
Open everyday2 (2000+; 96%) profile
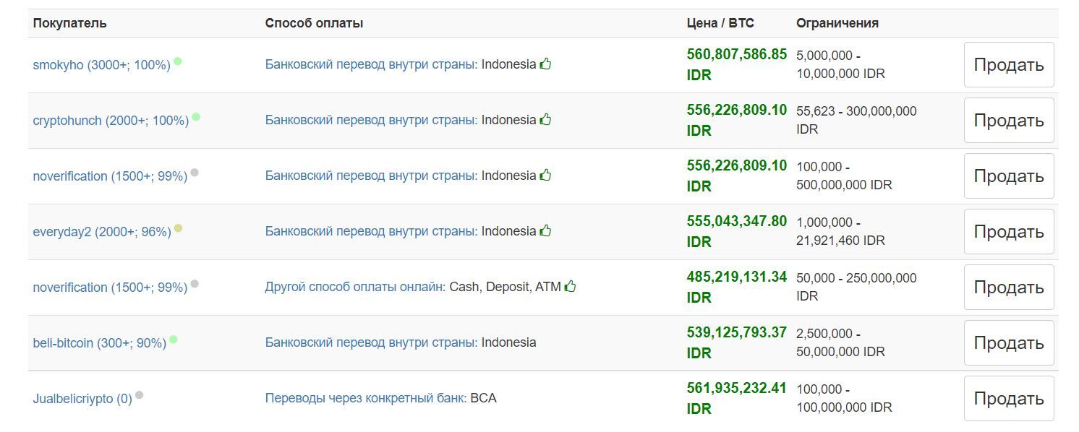(102, 232)
